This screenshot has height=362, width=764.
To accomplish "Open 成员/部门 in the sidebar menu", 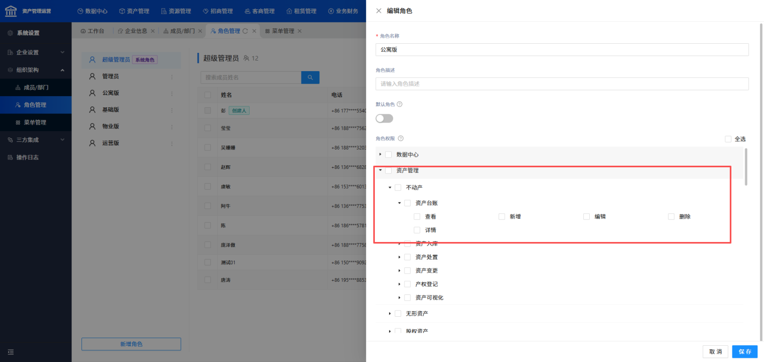I will point(36,87).
